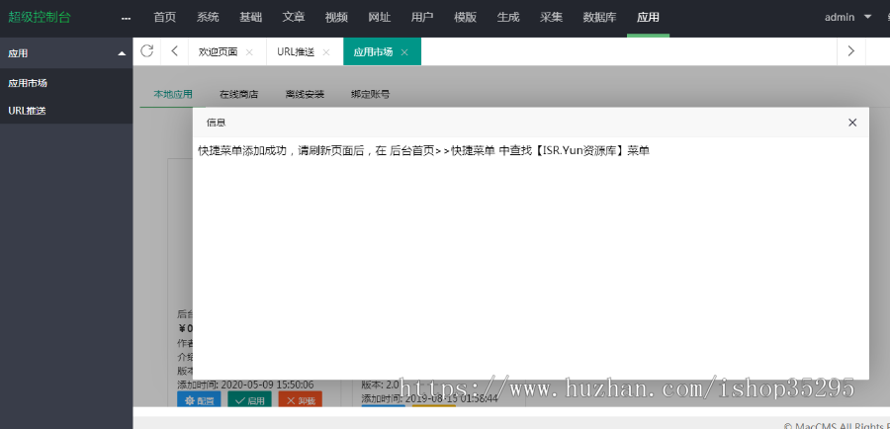This screenshot has height=429, width=890.
Task: Click the green 启用 button
Action: pos(249,401)
